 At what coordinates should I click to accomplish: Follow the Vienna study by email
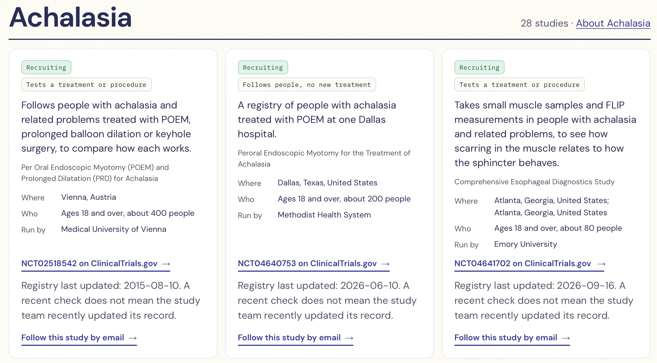pos(79,338)
